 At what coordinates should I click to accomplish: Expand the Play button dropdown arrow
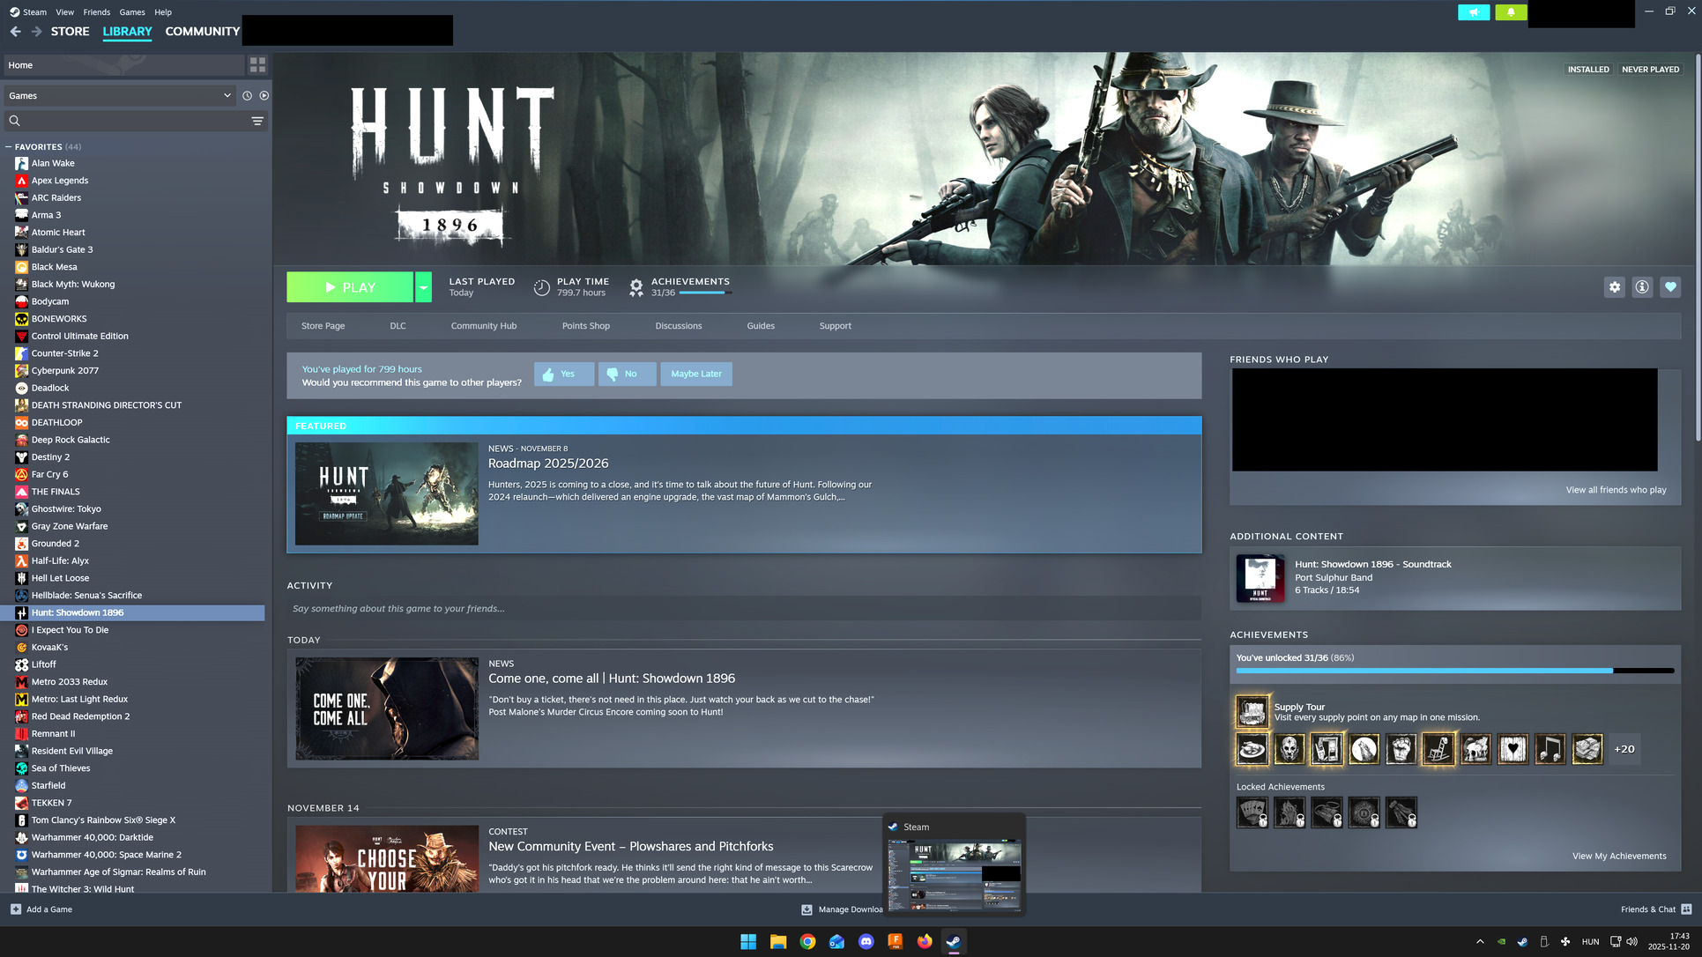click(x=423, y=287)
